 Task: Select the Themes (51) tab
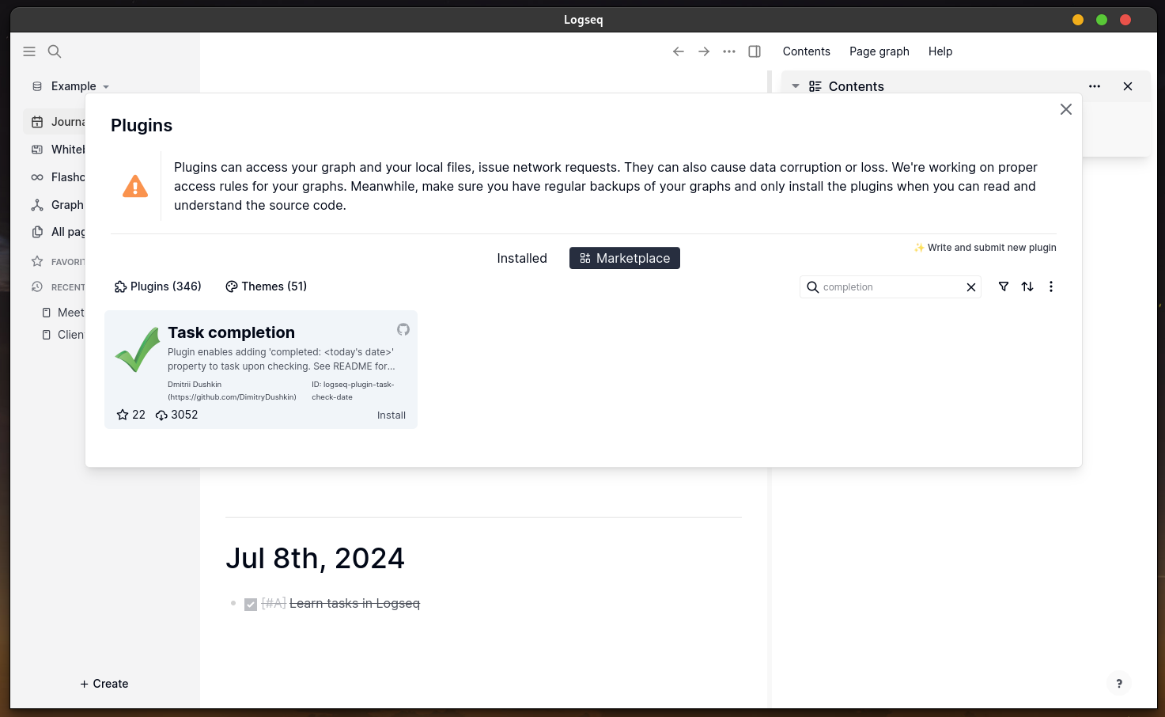(267, 286)
